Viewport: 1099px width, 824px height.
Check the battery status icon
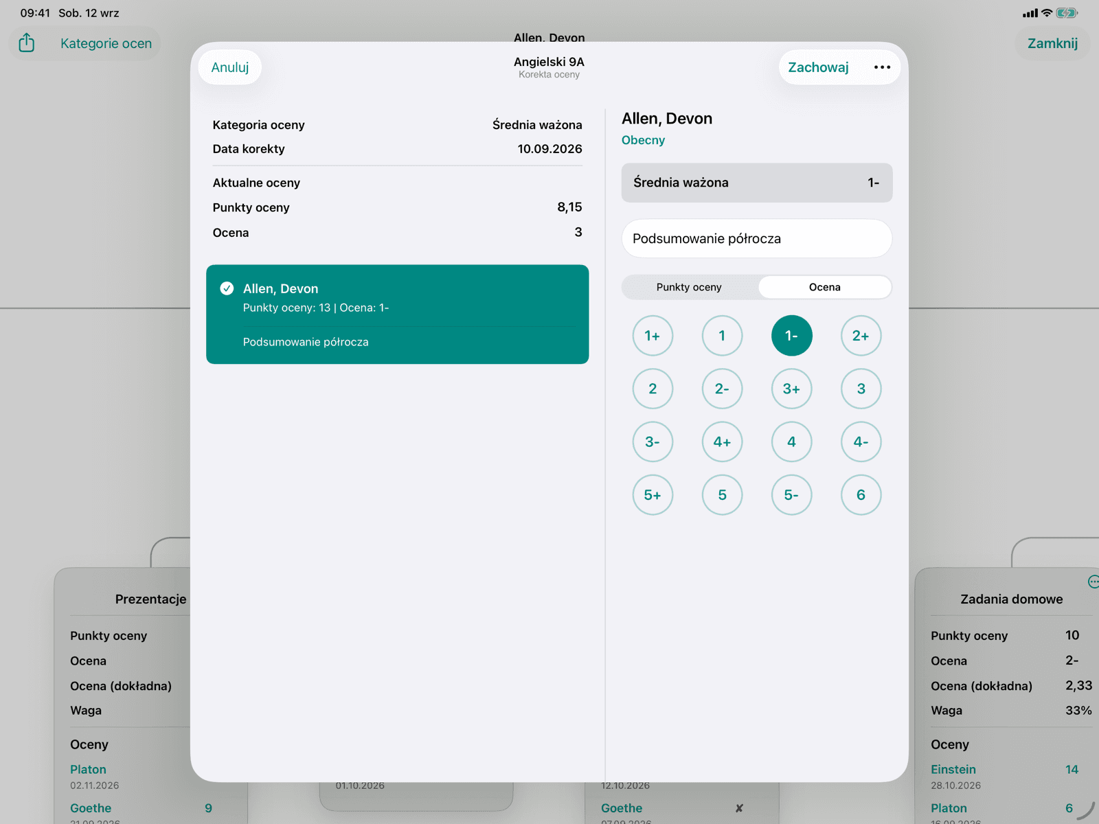pos(1067,13)
